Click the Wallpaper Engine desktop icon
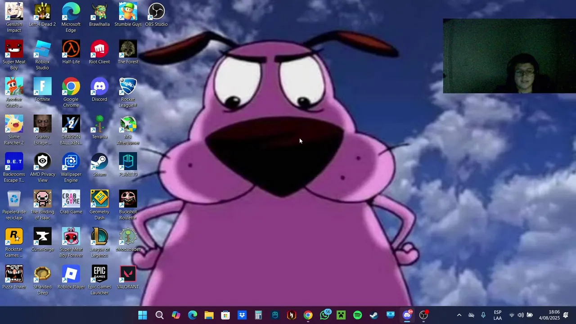576x324 pixels. click(71, 168)
